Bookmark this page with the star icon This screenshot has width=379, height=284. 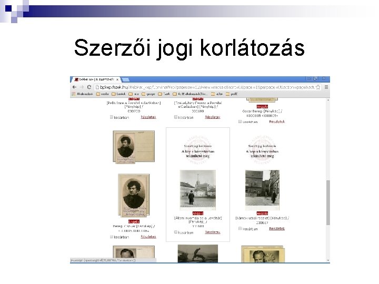[x=318, y=87]
